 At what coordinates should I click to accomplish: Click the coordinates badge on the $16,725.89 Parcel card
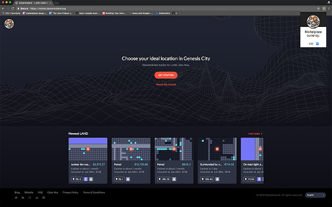pos(119,179)
